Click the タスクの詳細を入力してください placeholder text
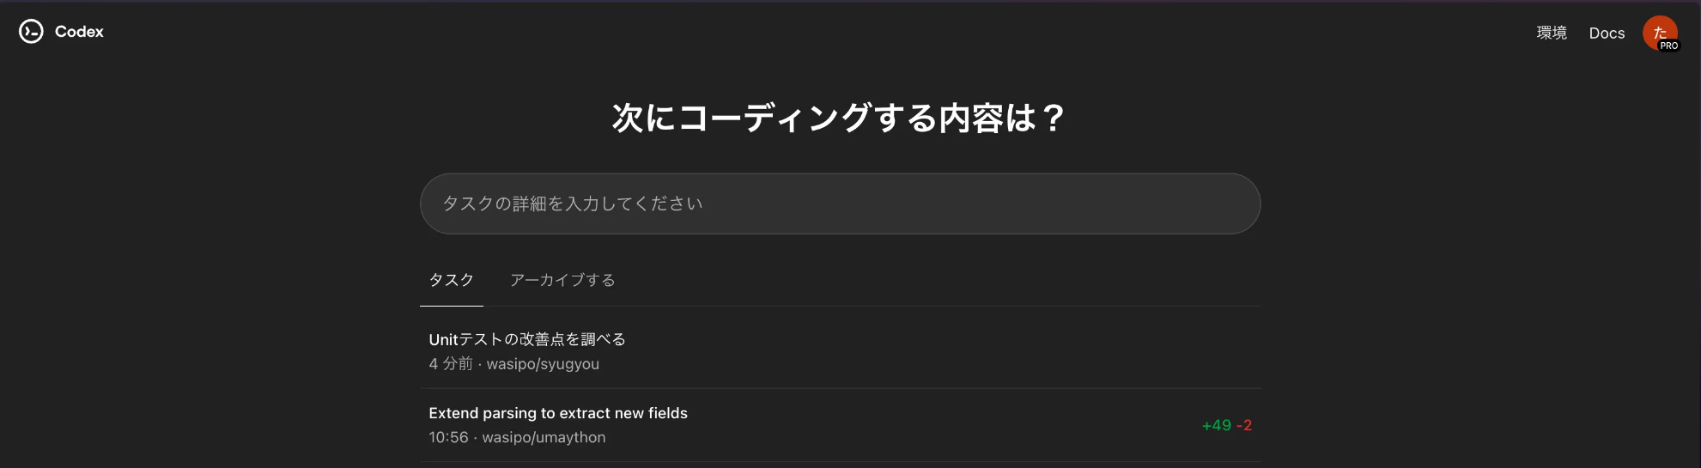Screen dimensions: 1701x468 (x=573, y=204)
